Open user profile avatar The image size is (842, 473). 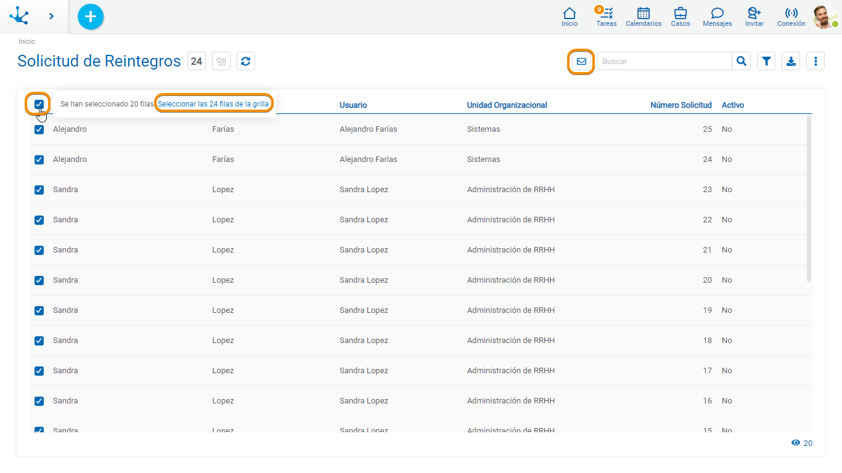tap(825, 17)
